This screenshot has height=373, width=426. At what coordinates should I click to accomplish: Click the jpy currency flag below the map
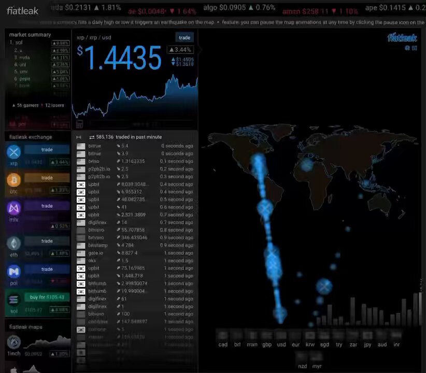[x=367, y=336]
